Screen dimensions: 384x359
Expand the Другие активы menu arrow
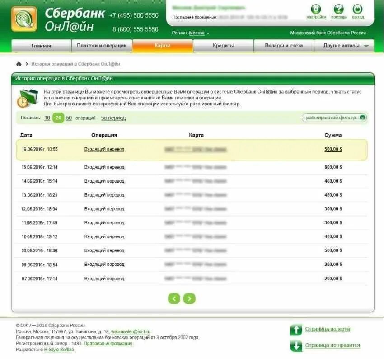pyautogui.click(x=366, y=46)
